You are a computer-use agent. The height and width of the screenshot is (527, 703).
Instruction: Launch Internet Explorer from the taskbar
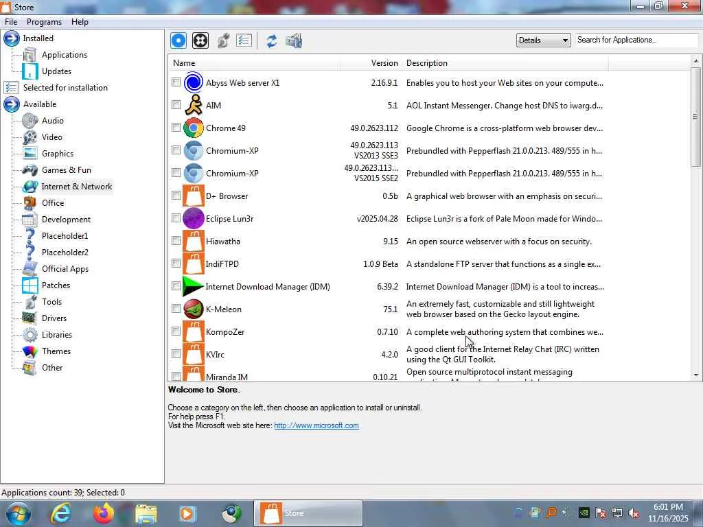[60, 513]
